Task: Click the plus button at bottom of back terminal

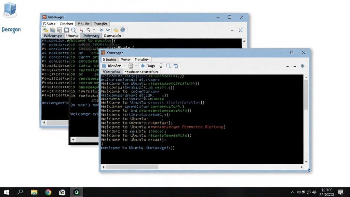Action: pyautogui.click(x=44, y=123)
